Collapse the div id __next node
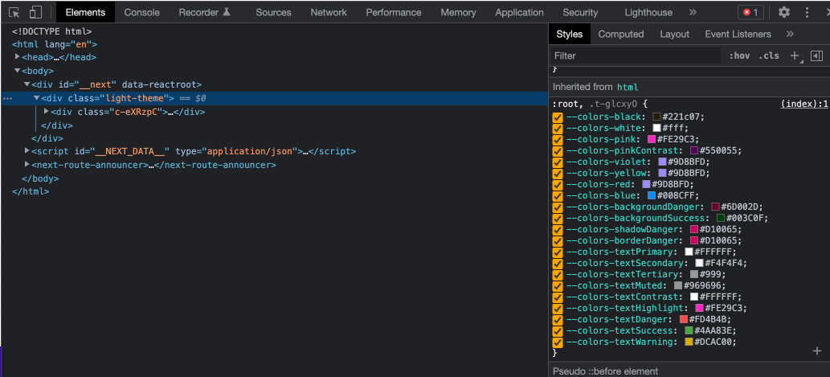The image size is (830, 377). (27, 84)
